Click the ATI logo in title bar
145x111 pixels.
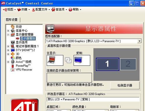coord(3,3)
